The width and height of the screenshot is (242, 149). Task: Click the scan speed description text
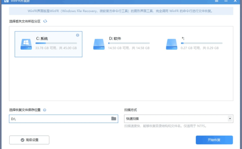pyautogui.click(x=166, y=126)
